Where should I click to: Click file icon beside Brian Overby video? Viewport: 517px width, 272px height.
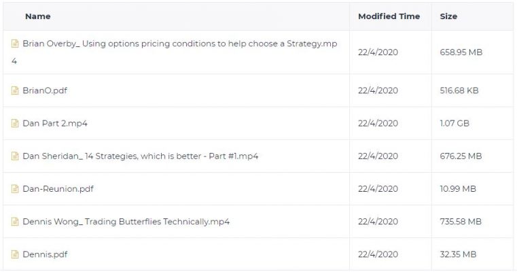[x=15, y=44]
